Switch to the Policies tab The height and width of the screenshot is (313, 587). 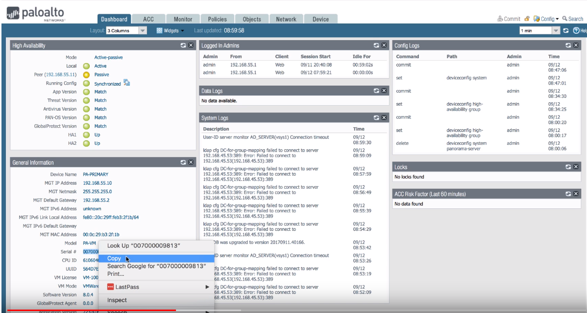click(x=217, y=19)
